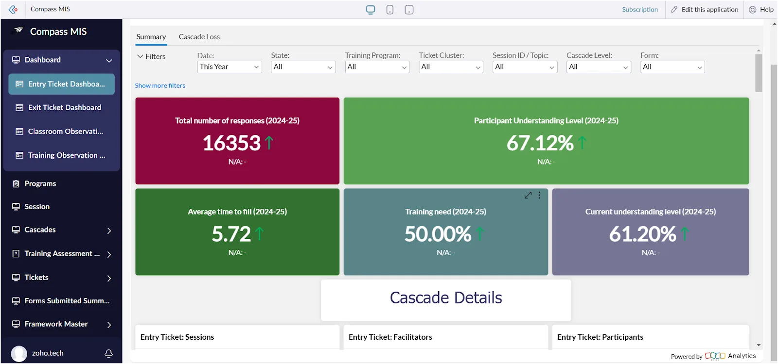
Task: Click Edit this application button
Action: click(x=705, y=9)
